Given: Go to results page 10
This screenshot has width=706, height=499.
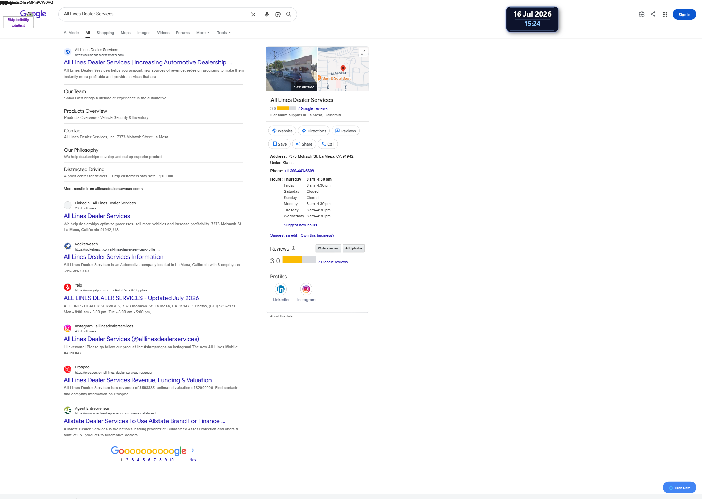Looking at the screenshot, I should click(x=171, y=460).
